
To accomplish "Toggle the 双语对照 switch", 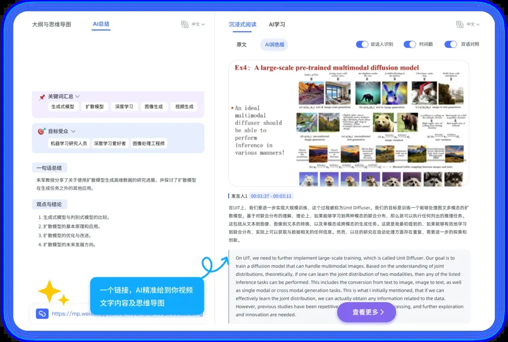I will (451, 44).
